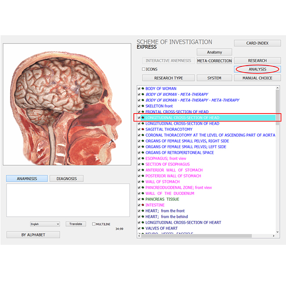286x286 pixels.
Task: Click the green dot beside PANCREAS TISSUE
Action: (x=143, y=199)
